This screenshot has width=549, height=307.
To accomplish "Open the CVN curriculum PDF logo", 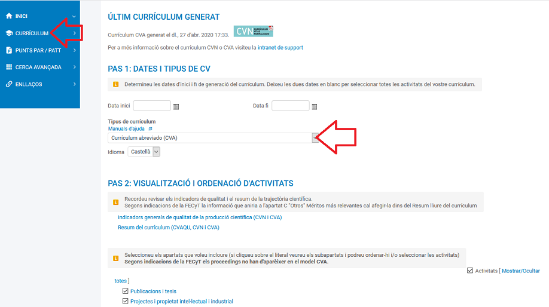I will [x=254, y=31].
